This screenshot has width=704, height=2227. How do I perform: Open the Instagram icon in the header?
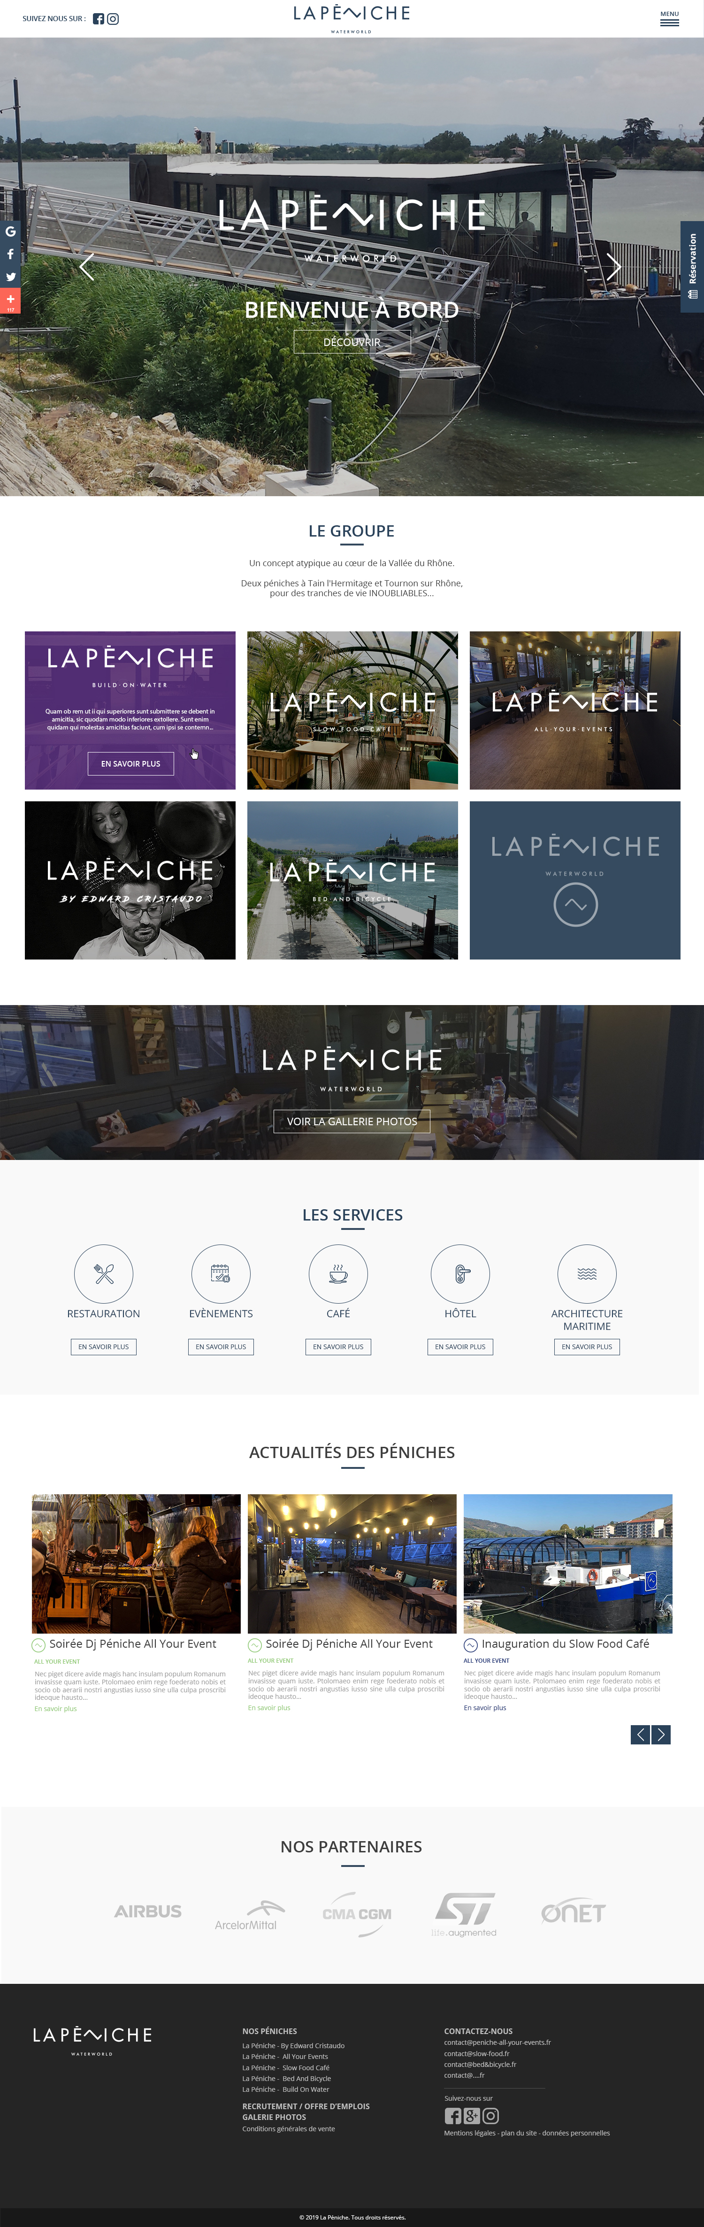click(113, 19)
